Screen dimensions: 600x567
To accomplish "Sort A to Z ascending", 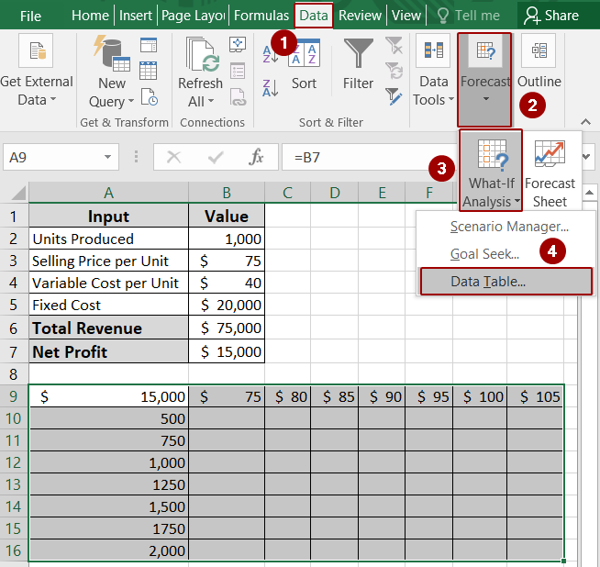I will coord(270,54).
